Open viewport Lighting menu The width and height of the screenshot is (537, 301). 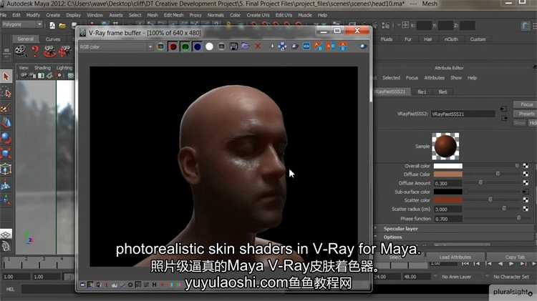(64, 68)
